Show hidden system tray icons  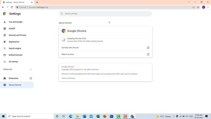[x=174, y=116]
